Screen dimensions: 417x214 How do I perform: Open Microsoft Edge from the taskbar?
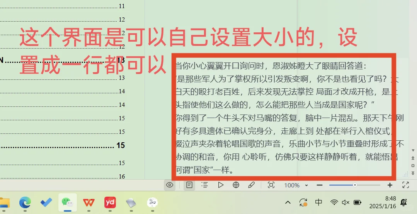[x=25, y=203]
